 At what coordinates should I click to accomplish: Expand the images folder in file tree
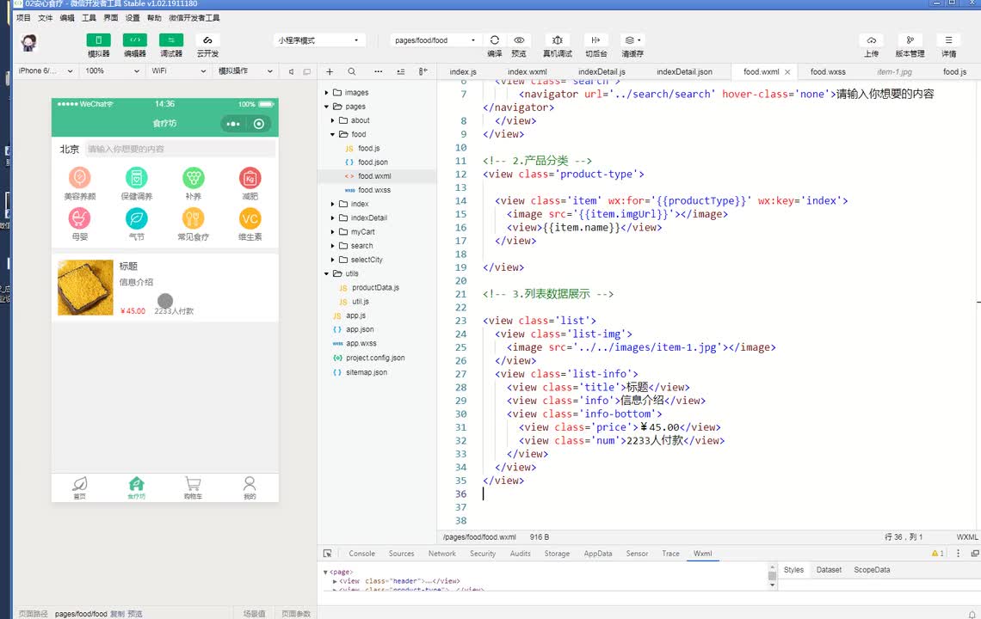point(356,93)
